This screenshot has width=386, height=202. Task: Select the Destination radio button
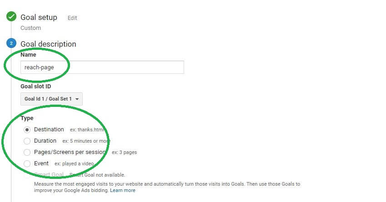tap(27, 130)
